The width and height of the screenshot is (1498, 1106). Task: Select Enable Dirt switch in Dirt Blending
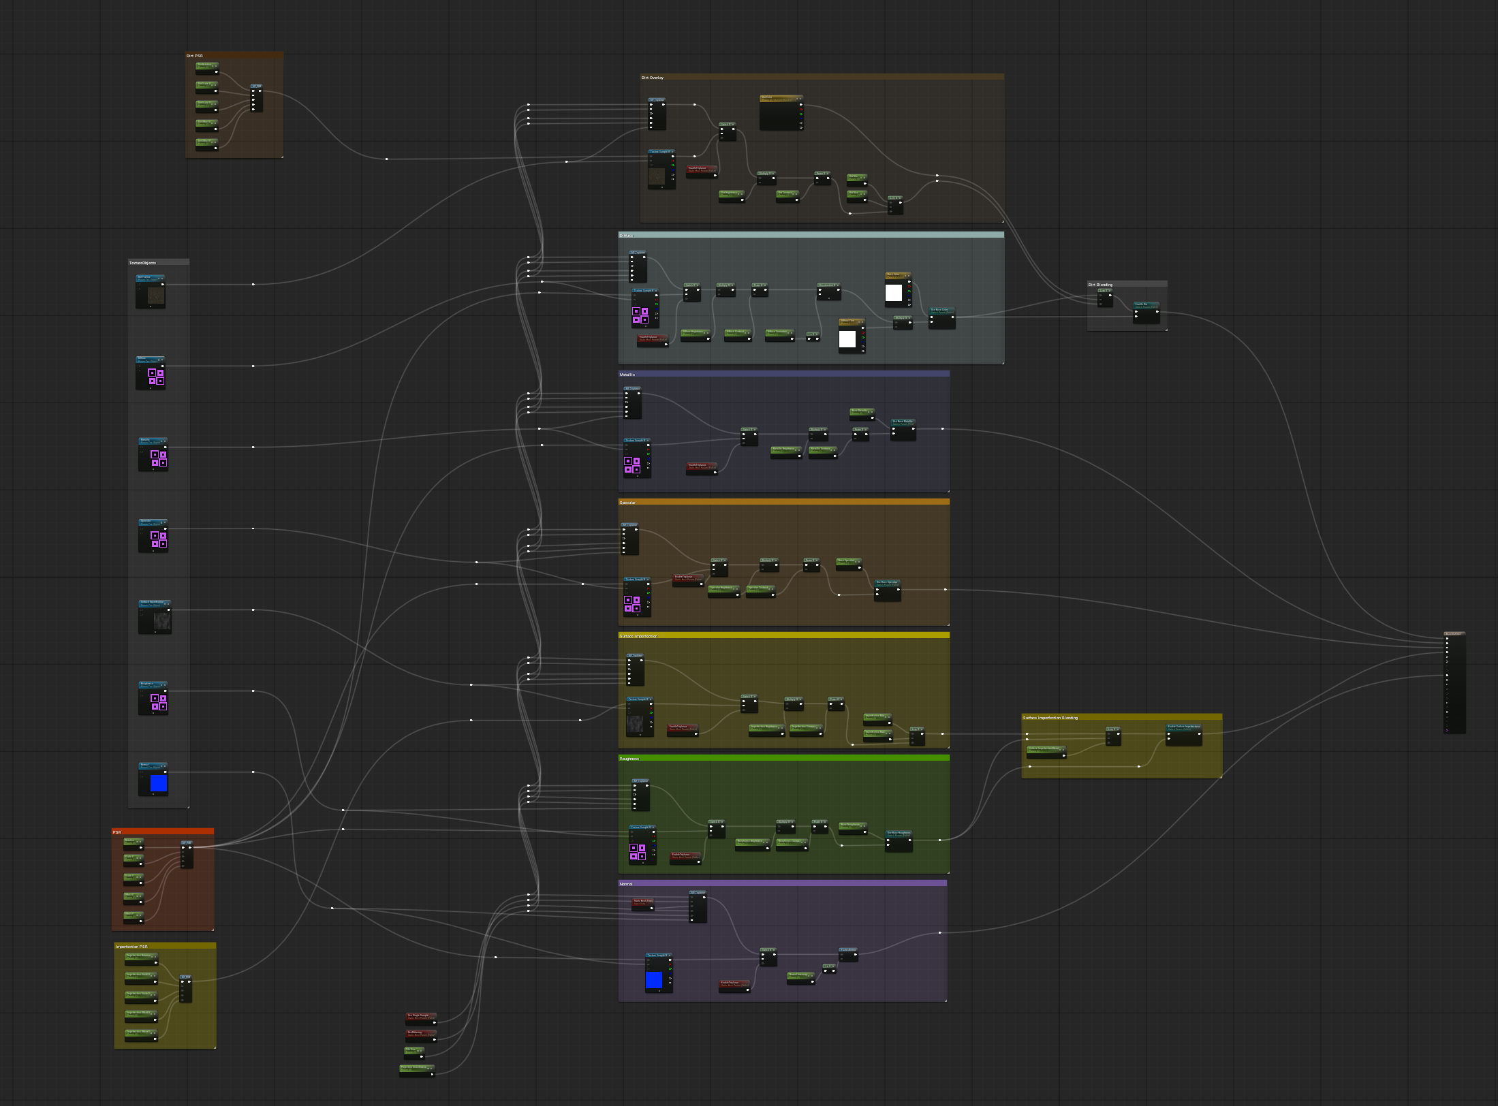coord(1146,304)
